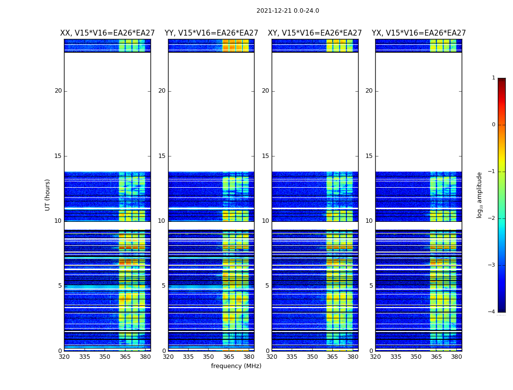The width and height of the screenshot is (513, 390).
Task: Click the colorbar tick label 0
Action: tap(493, 125)
